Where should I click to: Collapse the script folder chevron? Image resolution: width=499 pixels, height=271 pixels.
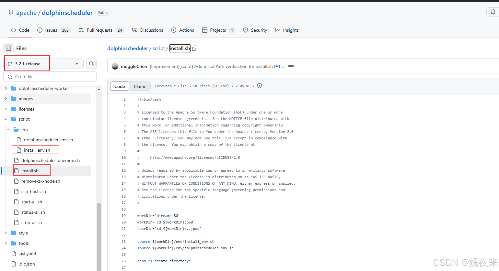[6, 119]
